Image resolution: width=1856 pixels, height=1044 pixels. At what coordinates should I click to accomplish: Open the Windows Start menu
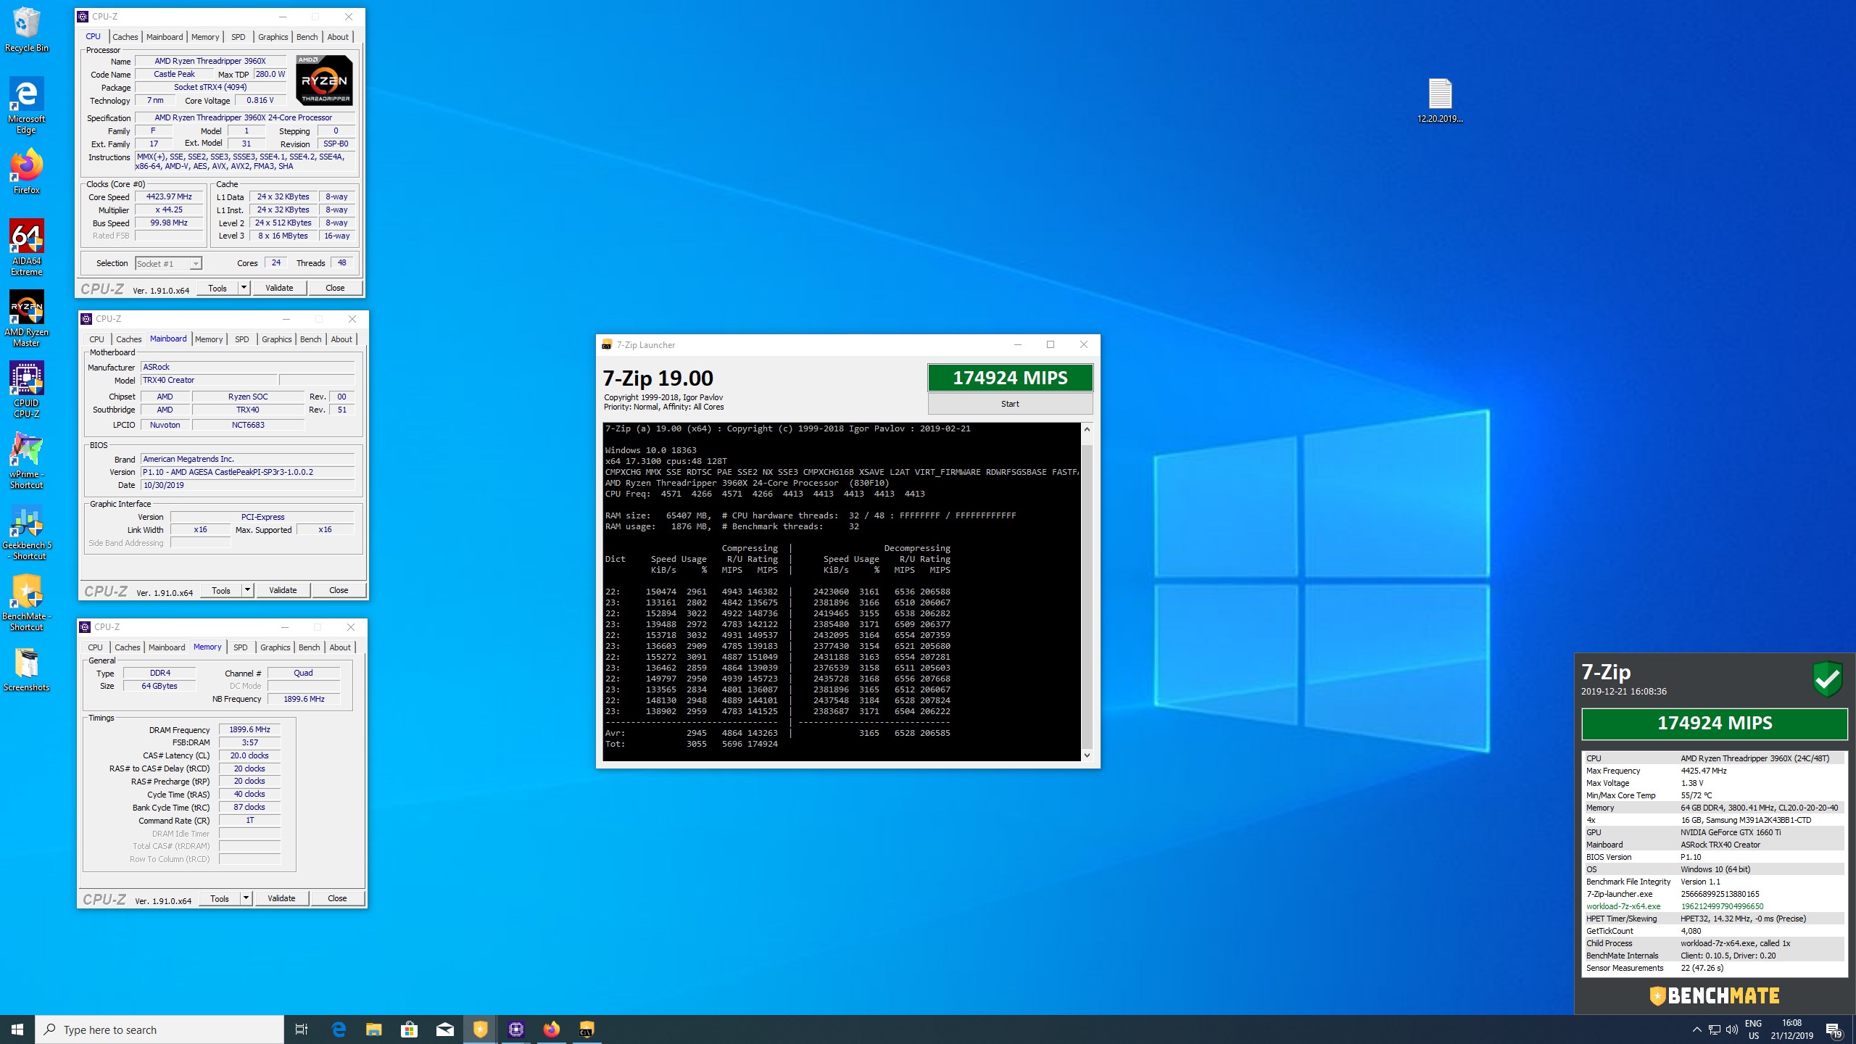coord(17,1029)
